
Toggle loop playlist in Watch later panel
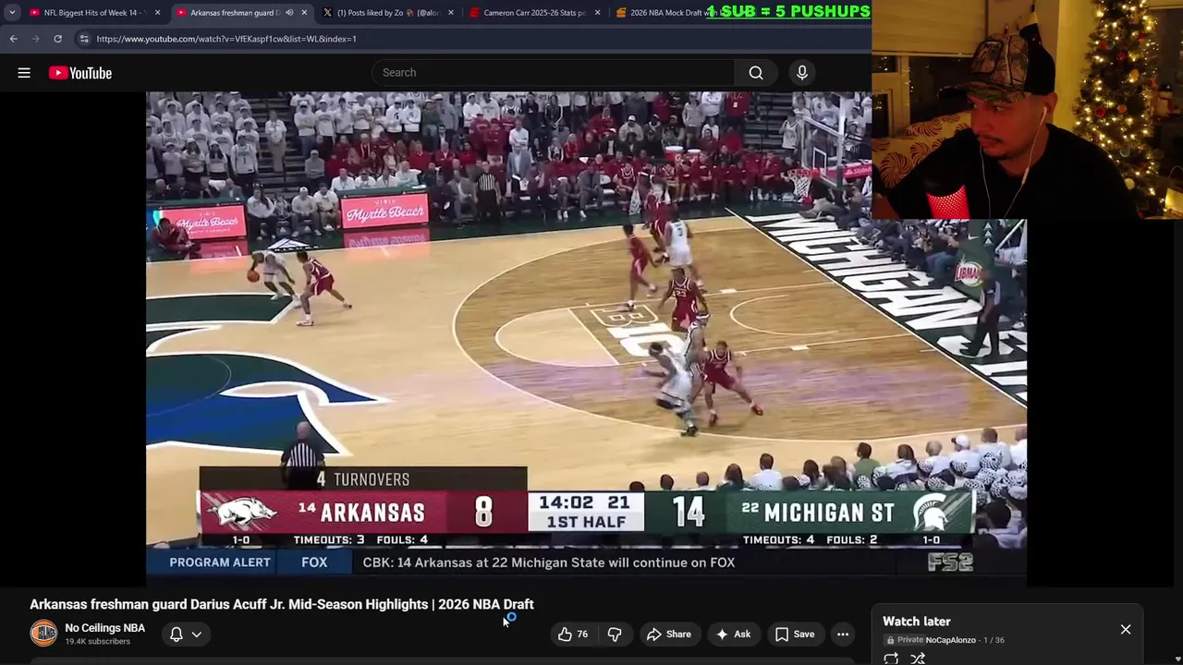pyautogui.click(x=891, y=659)
